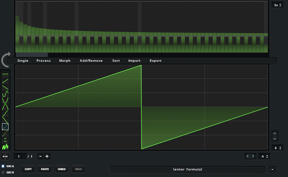Select the ramp down draw shape

[5, 87]
